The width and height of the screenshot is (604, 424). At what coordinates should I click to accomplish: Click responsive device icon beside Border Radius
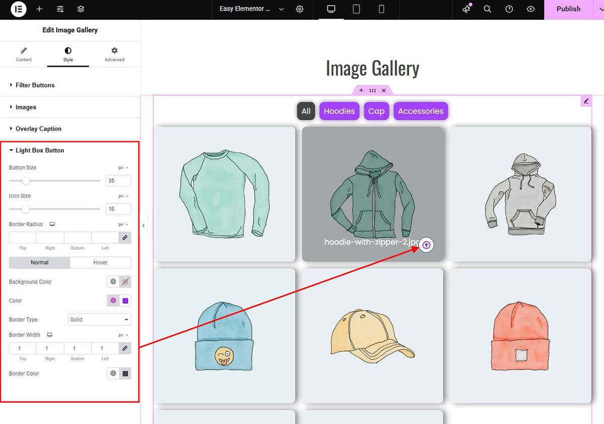(52, 224)
